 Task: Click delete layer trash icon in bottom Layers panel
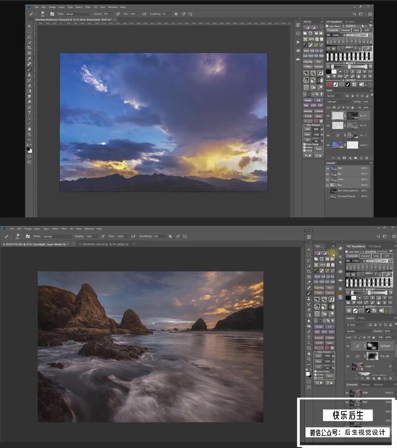[391, 379]
